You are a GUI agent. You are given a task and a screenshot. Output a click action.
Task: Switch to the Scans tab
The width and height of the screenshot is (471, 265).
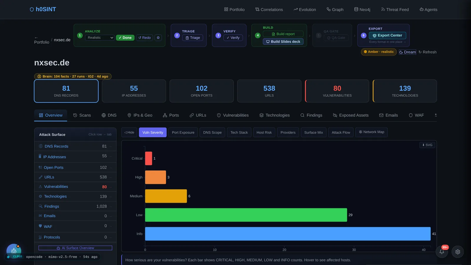click(82, 115)
